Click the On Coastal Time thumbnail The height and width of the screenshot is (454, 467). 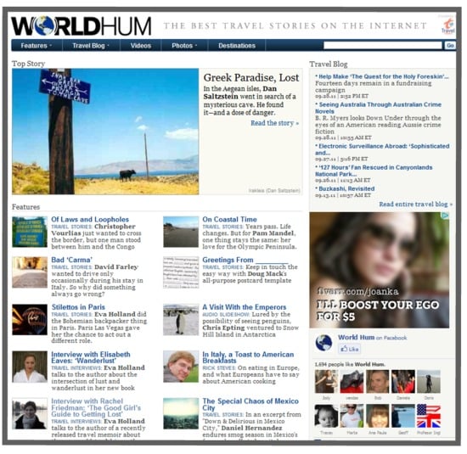coord(181,232)
